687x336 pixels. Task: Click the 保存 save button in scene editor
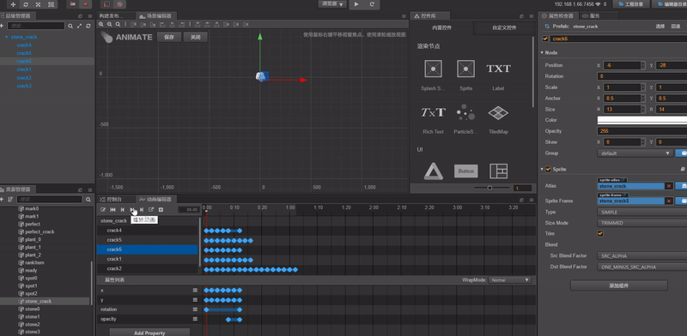coord(169,37)
